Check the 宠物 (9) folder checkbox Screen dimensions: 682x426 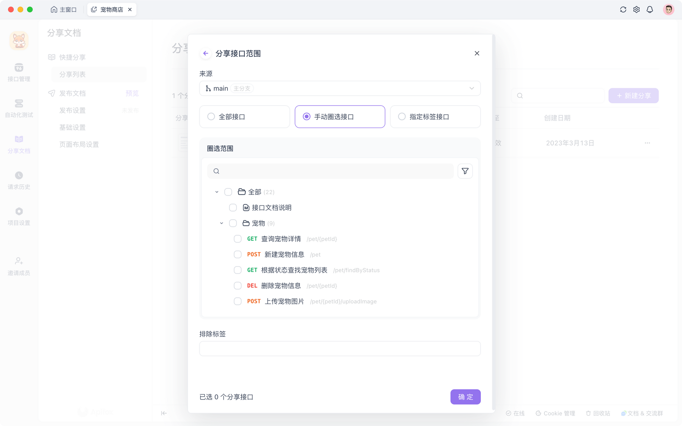click(x=233, y=223)
